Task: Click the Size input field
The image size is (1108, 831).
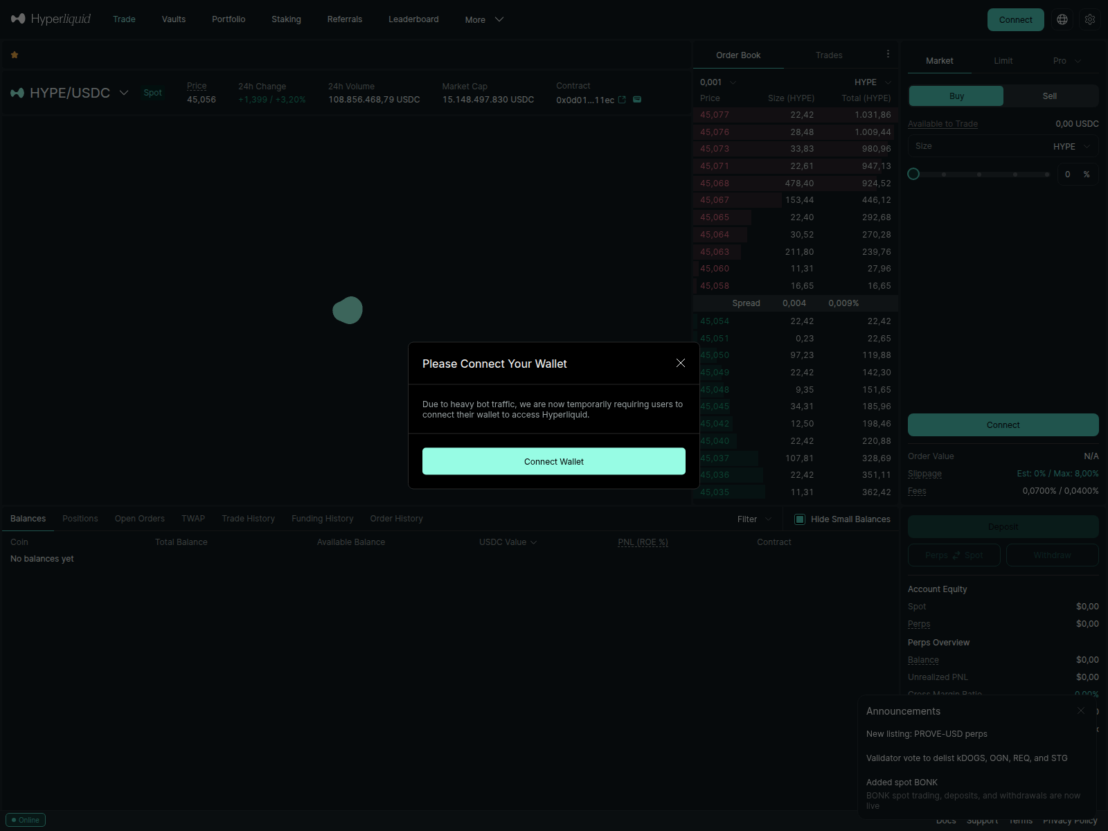Action: click(1003, 146)
